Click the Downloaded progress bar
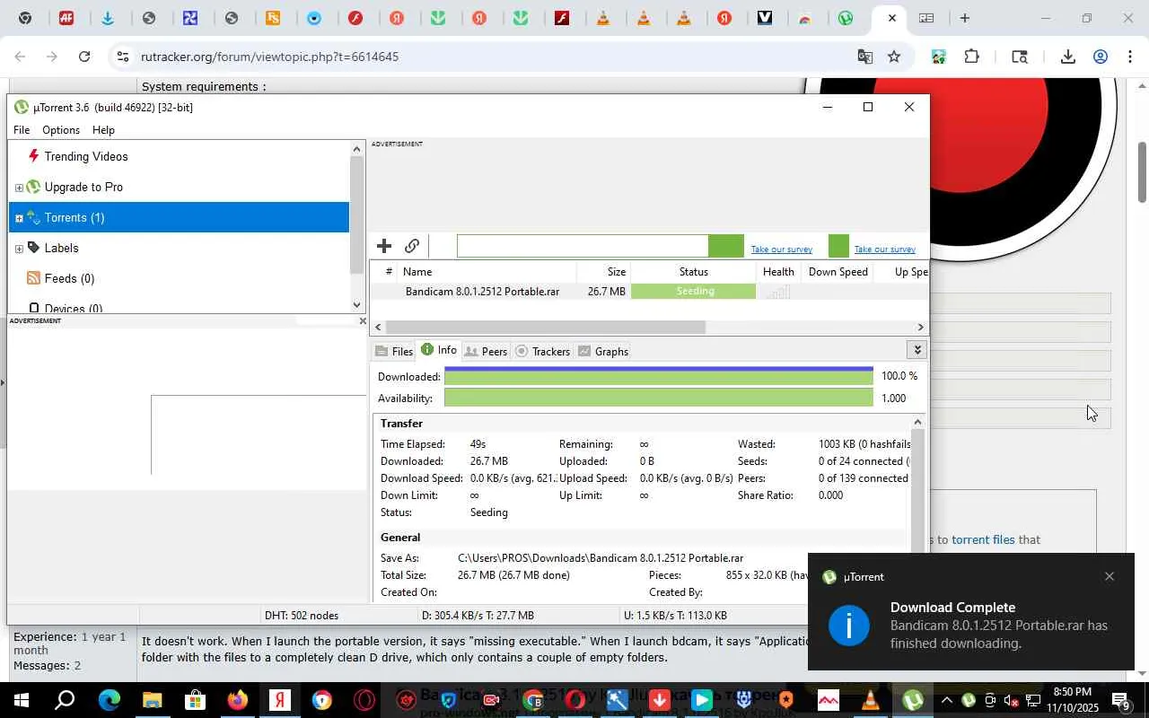The width and height of the screenshot is (1149, 718). point(658,376)
